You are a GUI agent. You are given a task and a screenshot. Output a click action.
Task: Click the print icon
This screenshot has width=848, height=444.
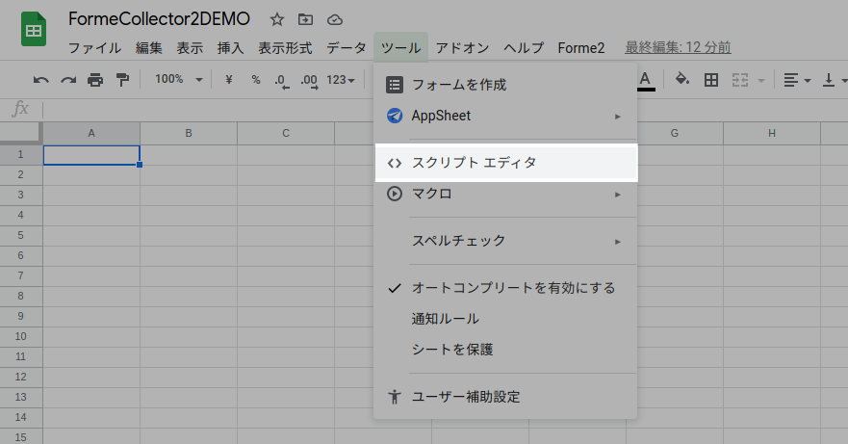coord(95,80)
